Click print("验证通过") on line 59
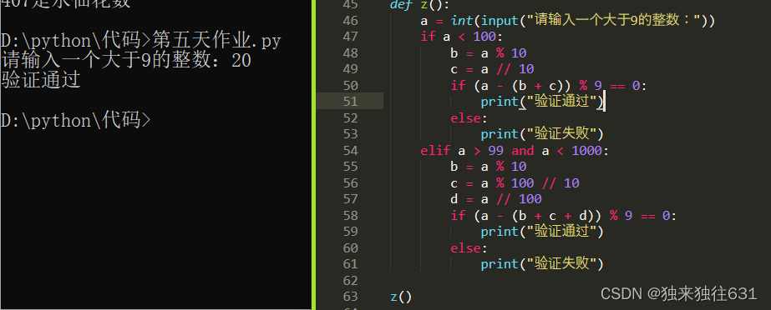 (x=542, y=232)
